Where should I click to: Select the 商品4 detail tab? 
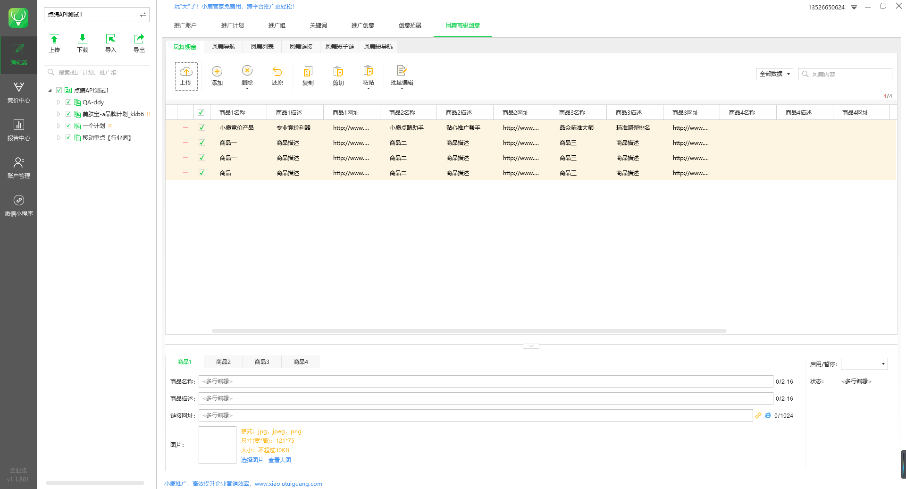pos(301,362)
